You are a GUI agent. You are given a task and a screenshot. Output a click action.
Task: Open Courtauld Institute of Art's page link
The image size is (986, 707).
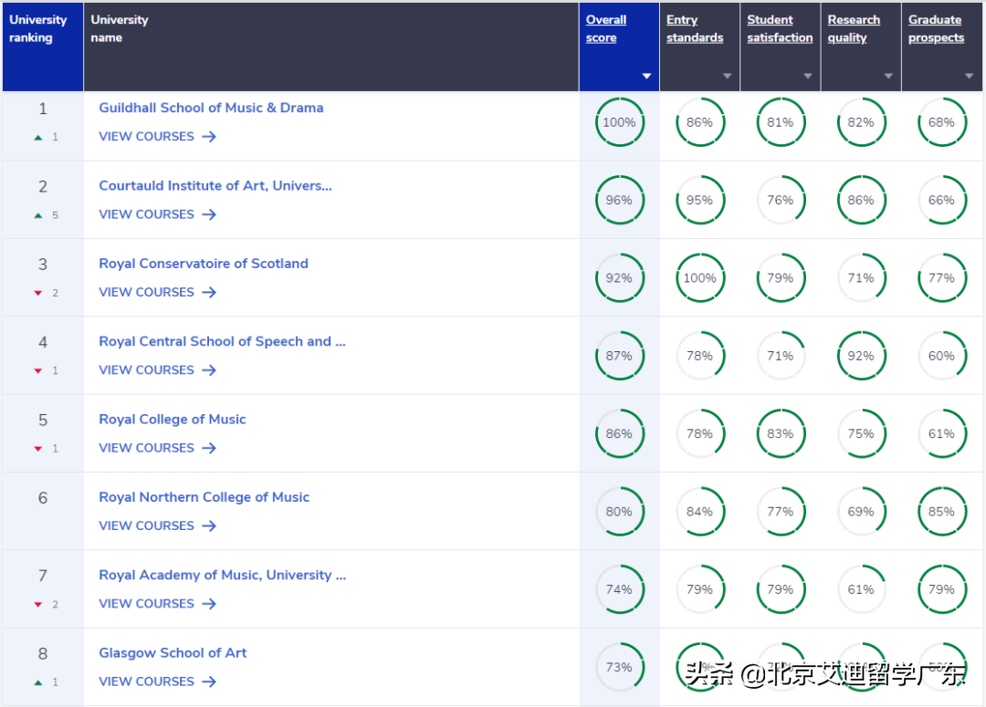click(x=215, y=185)
